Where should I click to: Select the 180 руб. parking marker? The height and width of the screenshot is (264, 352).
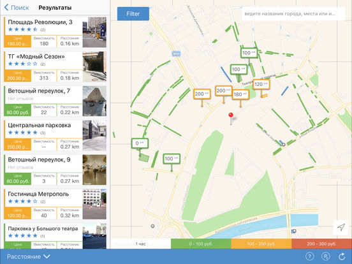(240, 94)
